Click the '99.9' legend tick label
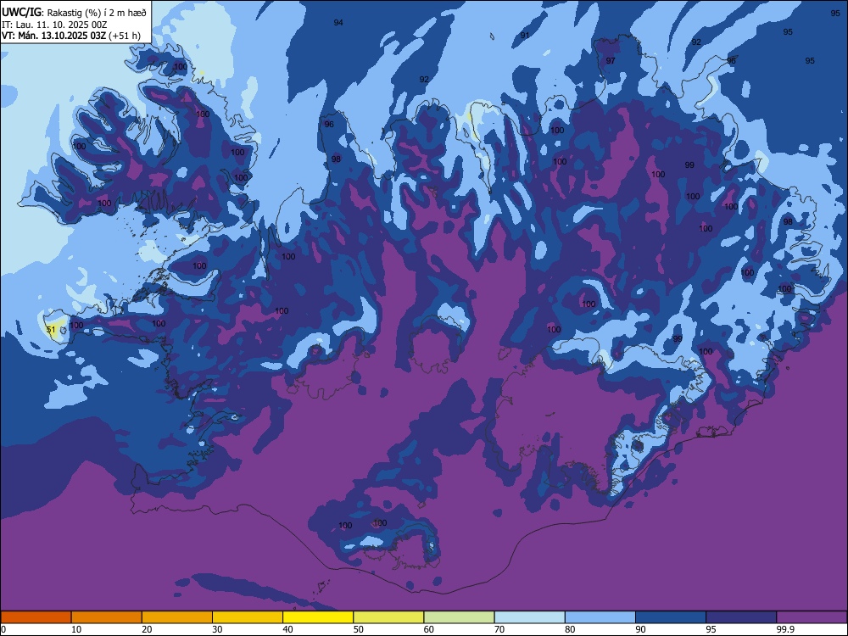The image size is (848, 636). click(x=784, y=629)
